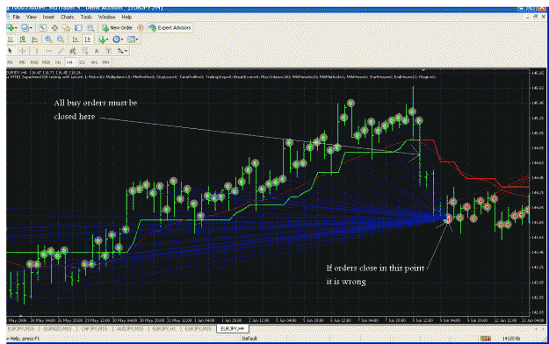
Task: Switch chart to line chart type
Action: point(34,39)
